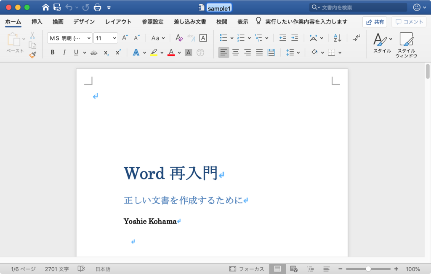Switch to the Layout tab (レイアウト)

(x=118, y=22)
